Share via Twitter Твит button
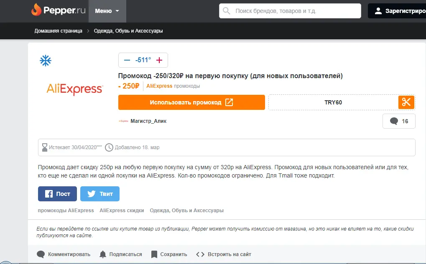This screenshot has width=426, height=264. [x=100, y=194]
